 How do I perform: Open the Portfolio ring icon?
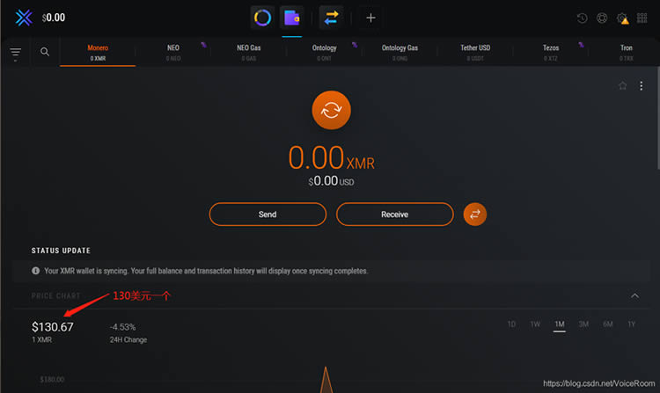(x=262, y=18)
